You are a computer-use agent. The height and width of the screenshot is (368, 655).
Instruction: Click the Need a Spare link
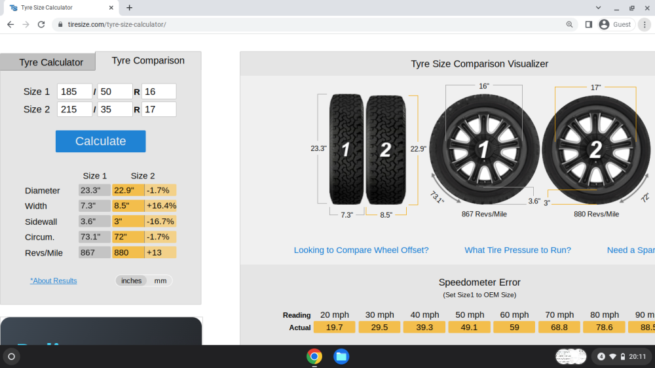pyautogui.click(x=631, y=250)
